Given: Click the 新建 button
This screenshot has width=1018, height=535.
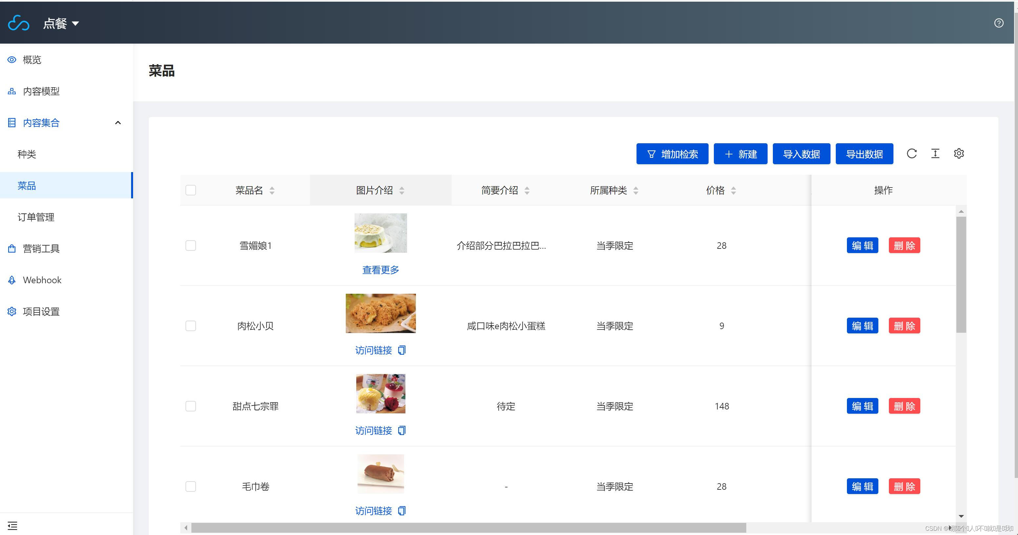Looking at the screenshot, I should pyautogui.click(x=741, y=154).
